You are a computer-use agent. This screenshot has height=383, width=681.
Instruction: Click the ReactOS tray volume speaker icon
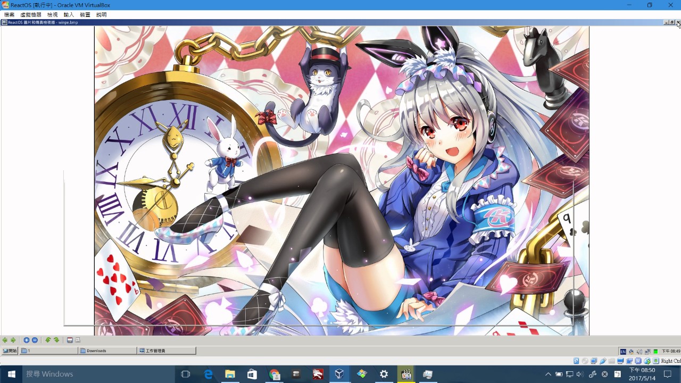coord(640,352)
